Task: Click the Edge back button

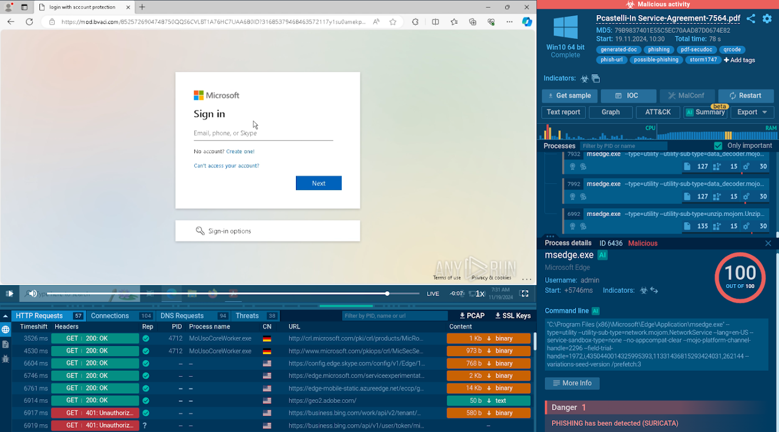Action: [x=11, y=22]
